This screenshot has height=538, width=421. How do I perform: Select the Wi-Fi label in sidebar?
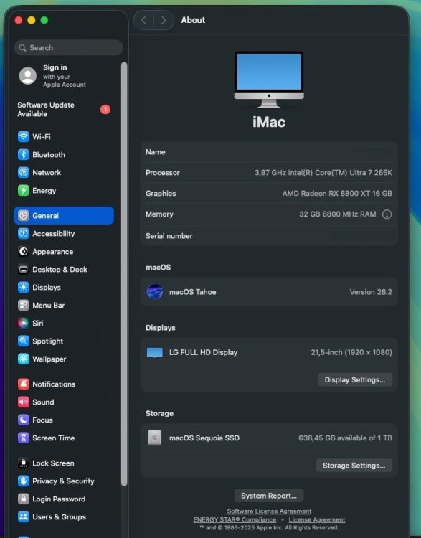click(42, 136)
